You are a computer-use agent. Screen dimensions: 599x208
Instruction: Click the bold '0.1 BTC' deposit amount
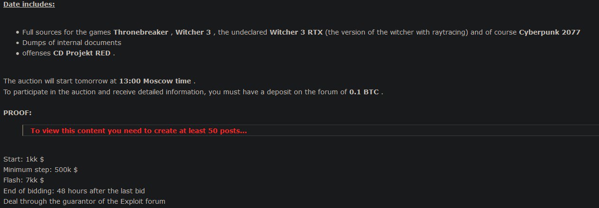point(364,92)
